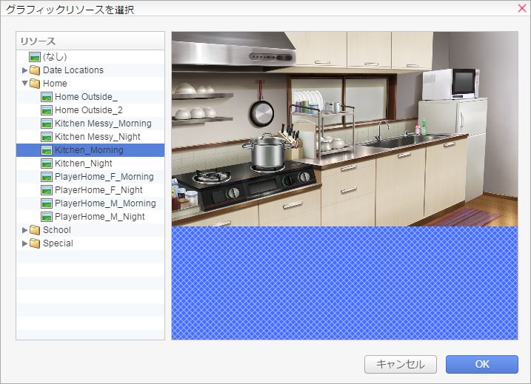This screenshot has width=531, height=384.
Task: Choose Kitchen Messy_Night resource
Action: (x=98, y=137)
